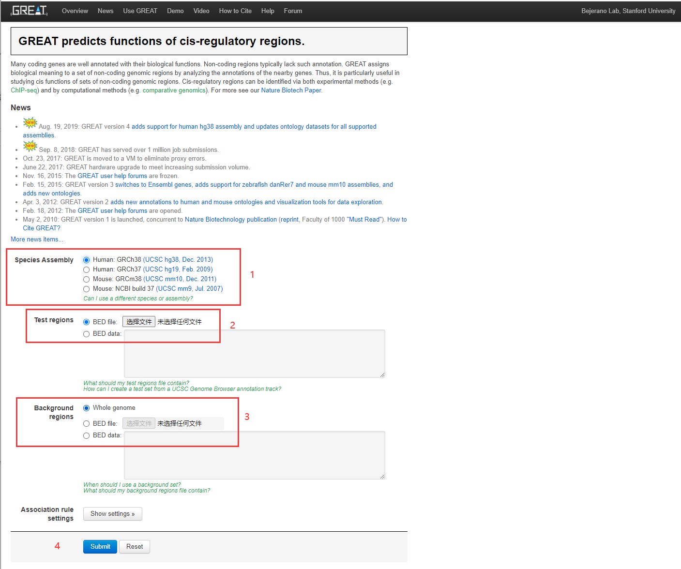Select Human GRCh38 assembly radio

(x=86, y=260)
